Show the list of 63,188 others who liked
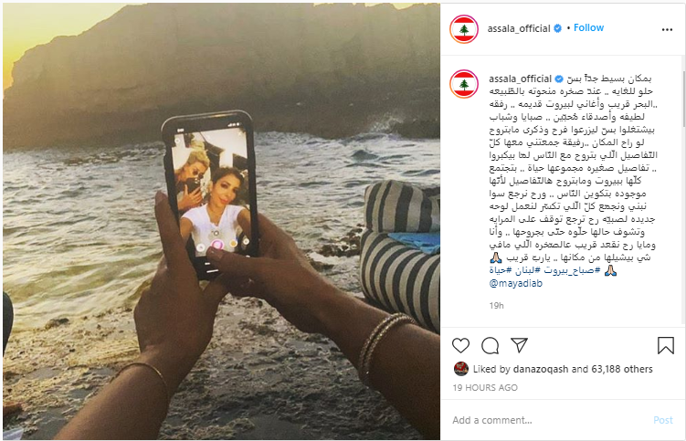The height and width of the screenshot is (441, 686). click(x=622, y=369)
